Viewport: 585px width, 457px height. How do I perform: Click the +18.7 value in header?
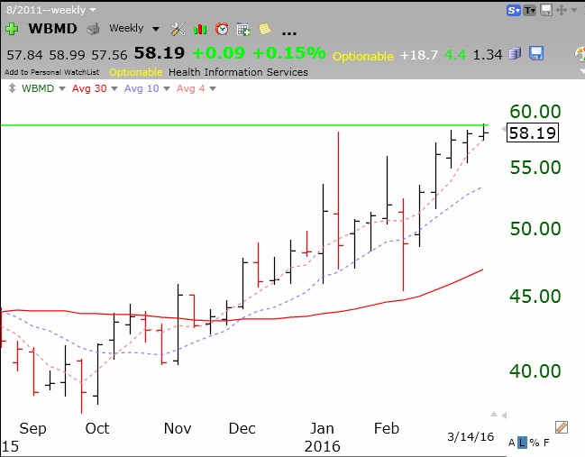[x=418, y=55]
